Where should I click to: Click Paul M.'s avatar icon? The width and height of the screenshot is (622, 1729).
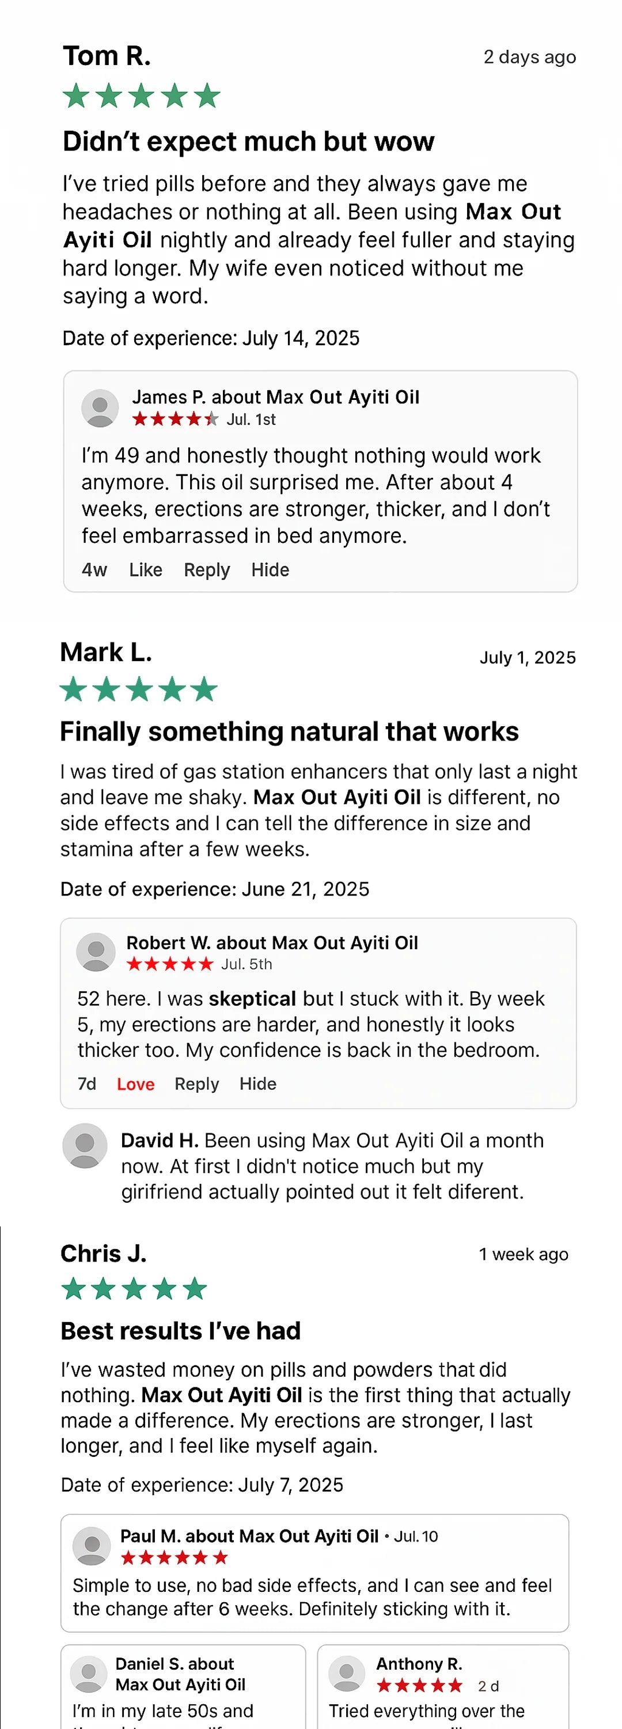pyautogui.click(x=92, y=1546)
